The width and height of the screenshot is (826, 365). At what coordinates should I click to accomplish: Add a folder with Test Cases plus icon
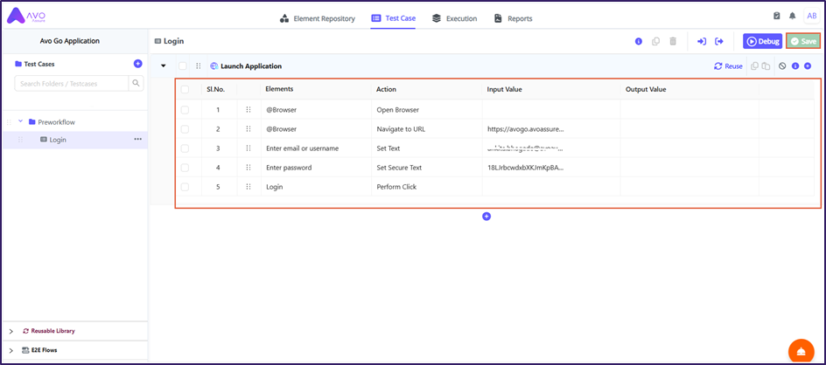point(137,64)
